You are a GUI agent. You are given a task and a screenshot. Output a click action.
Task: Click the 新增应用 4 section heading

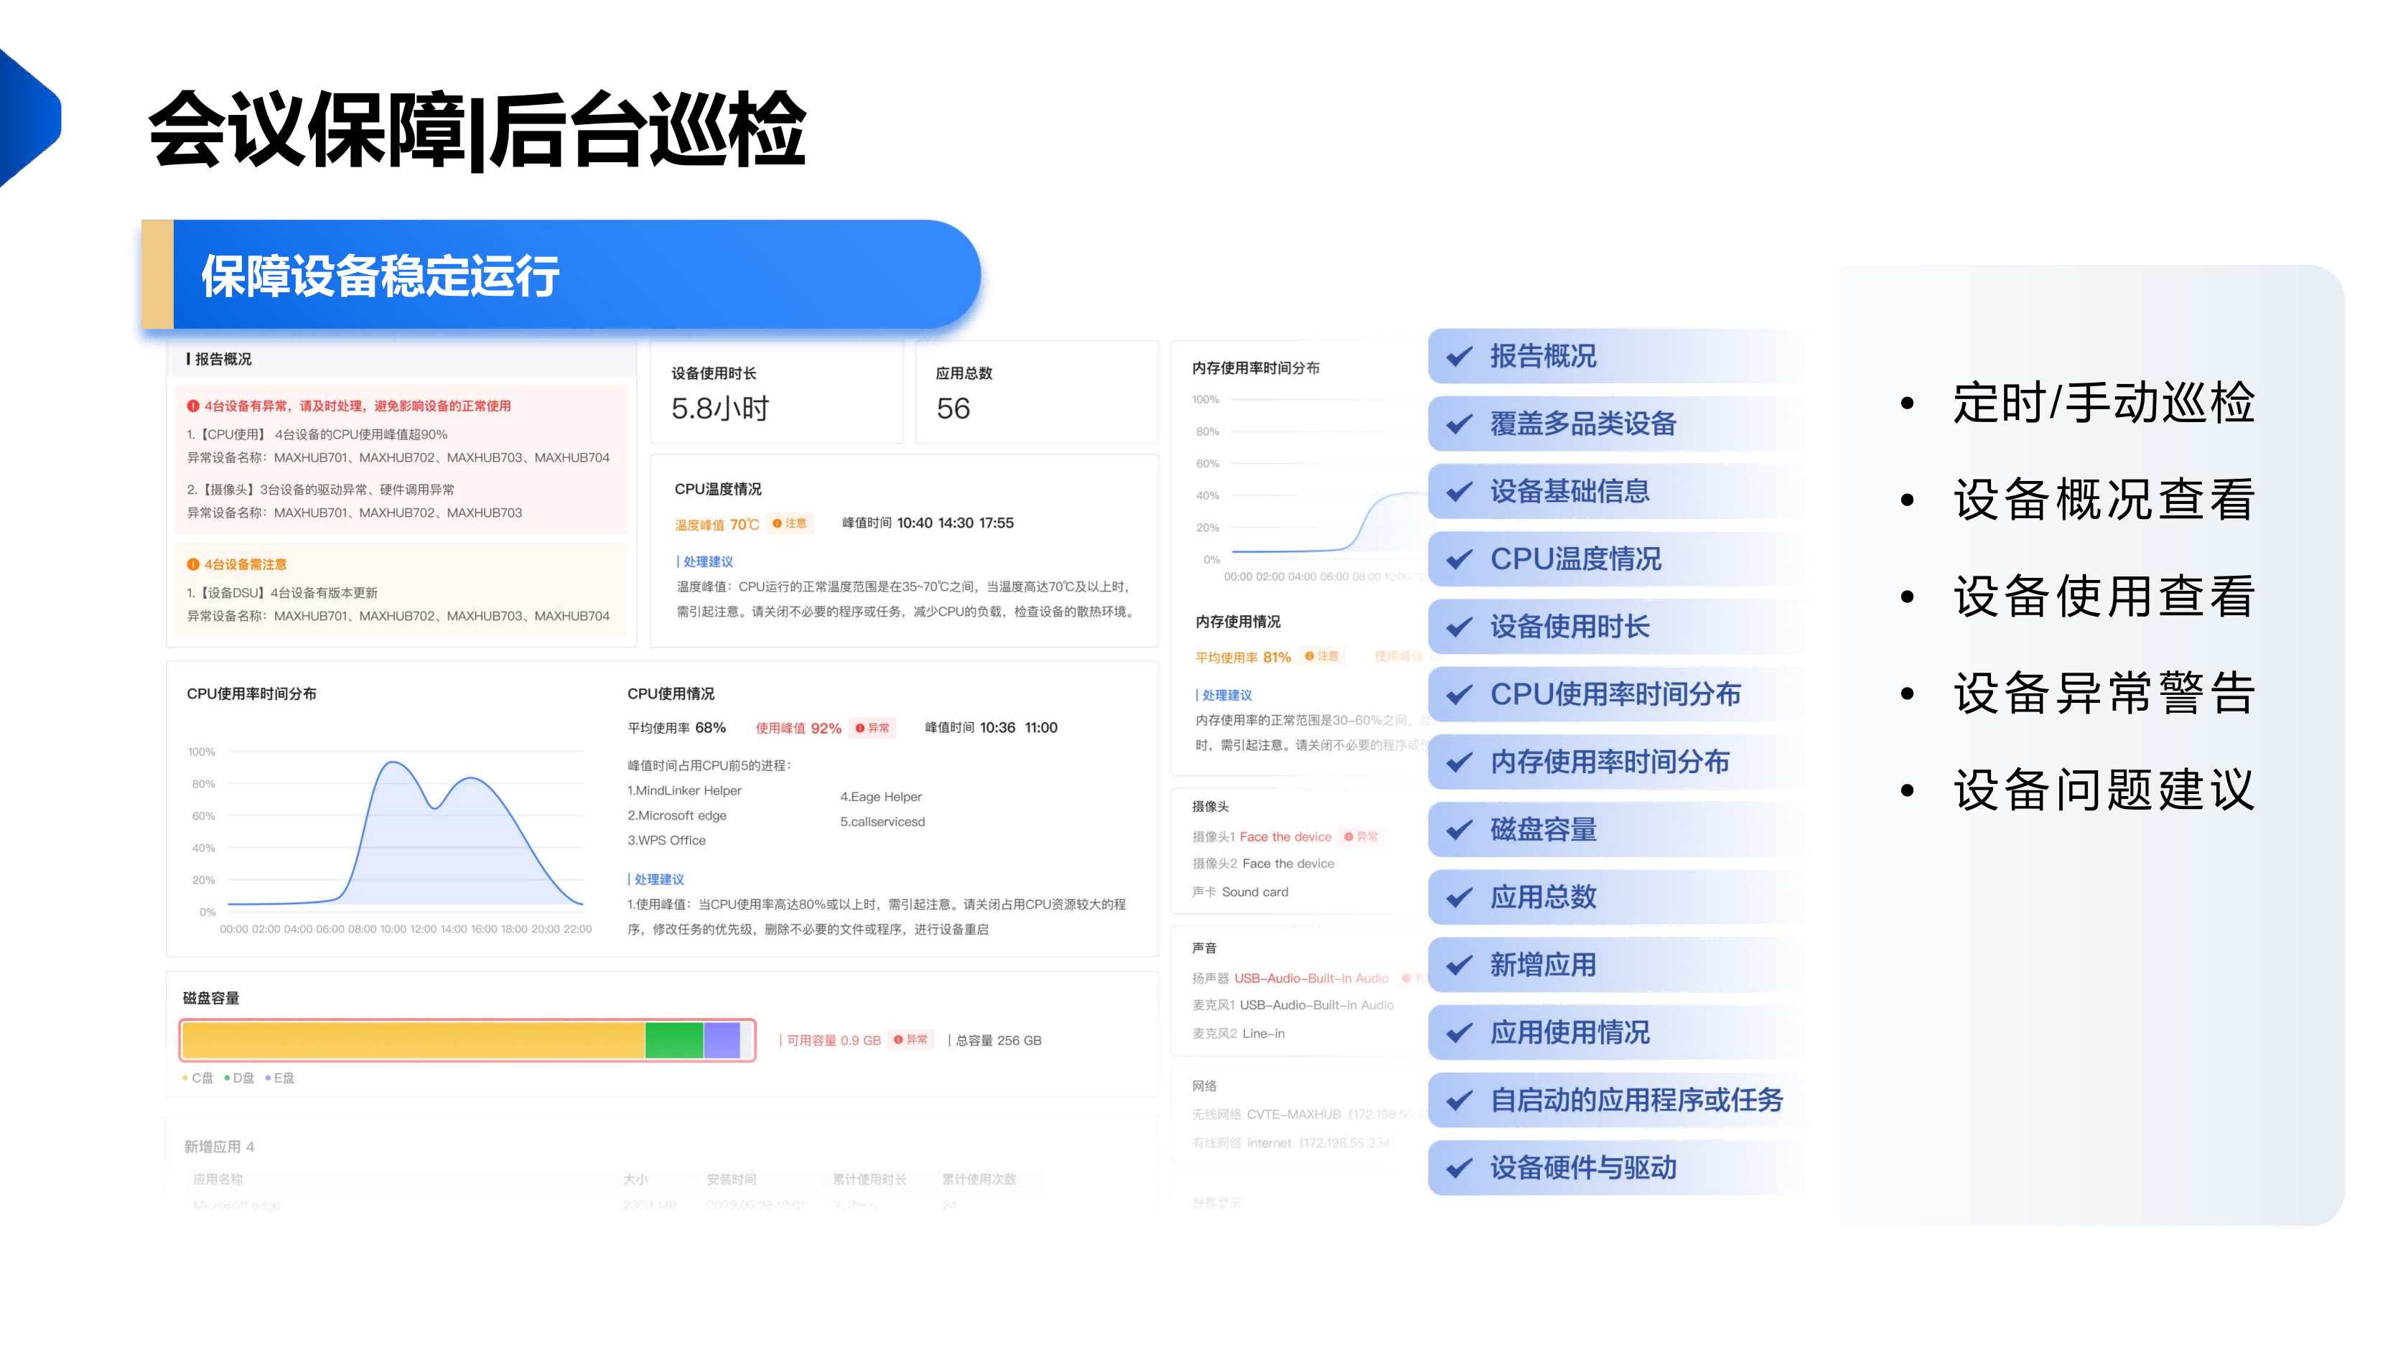click(x=219, y=1146)
